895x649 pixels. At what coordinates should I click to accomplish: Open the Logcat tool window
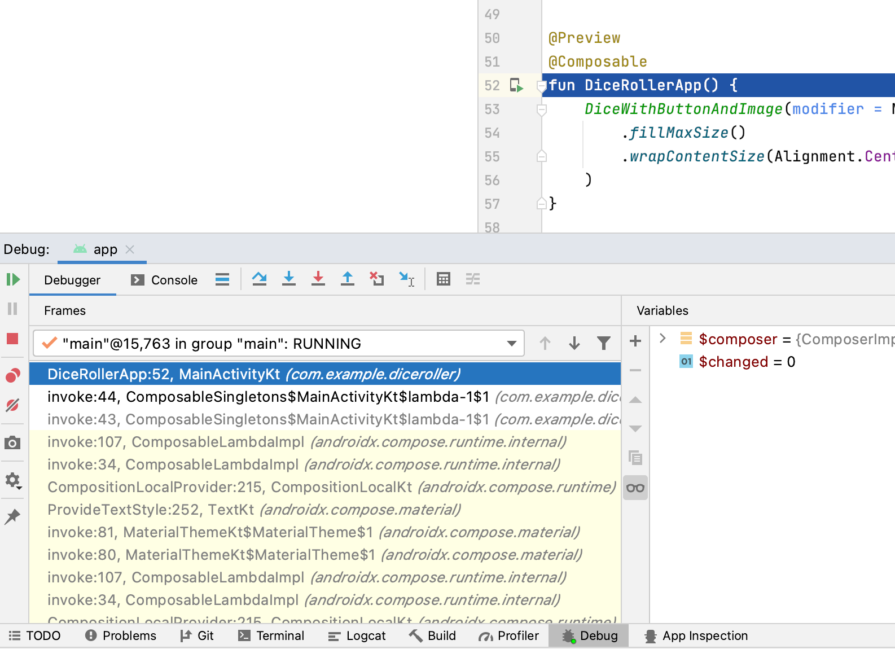tap(357, 636)
